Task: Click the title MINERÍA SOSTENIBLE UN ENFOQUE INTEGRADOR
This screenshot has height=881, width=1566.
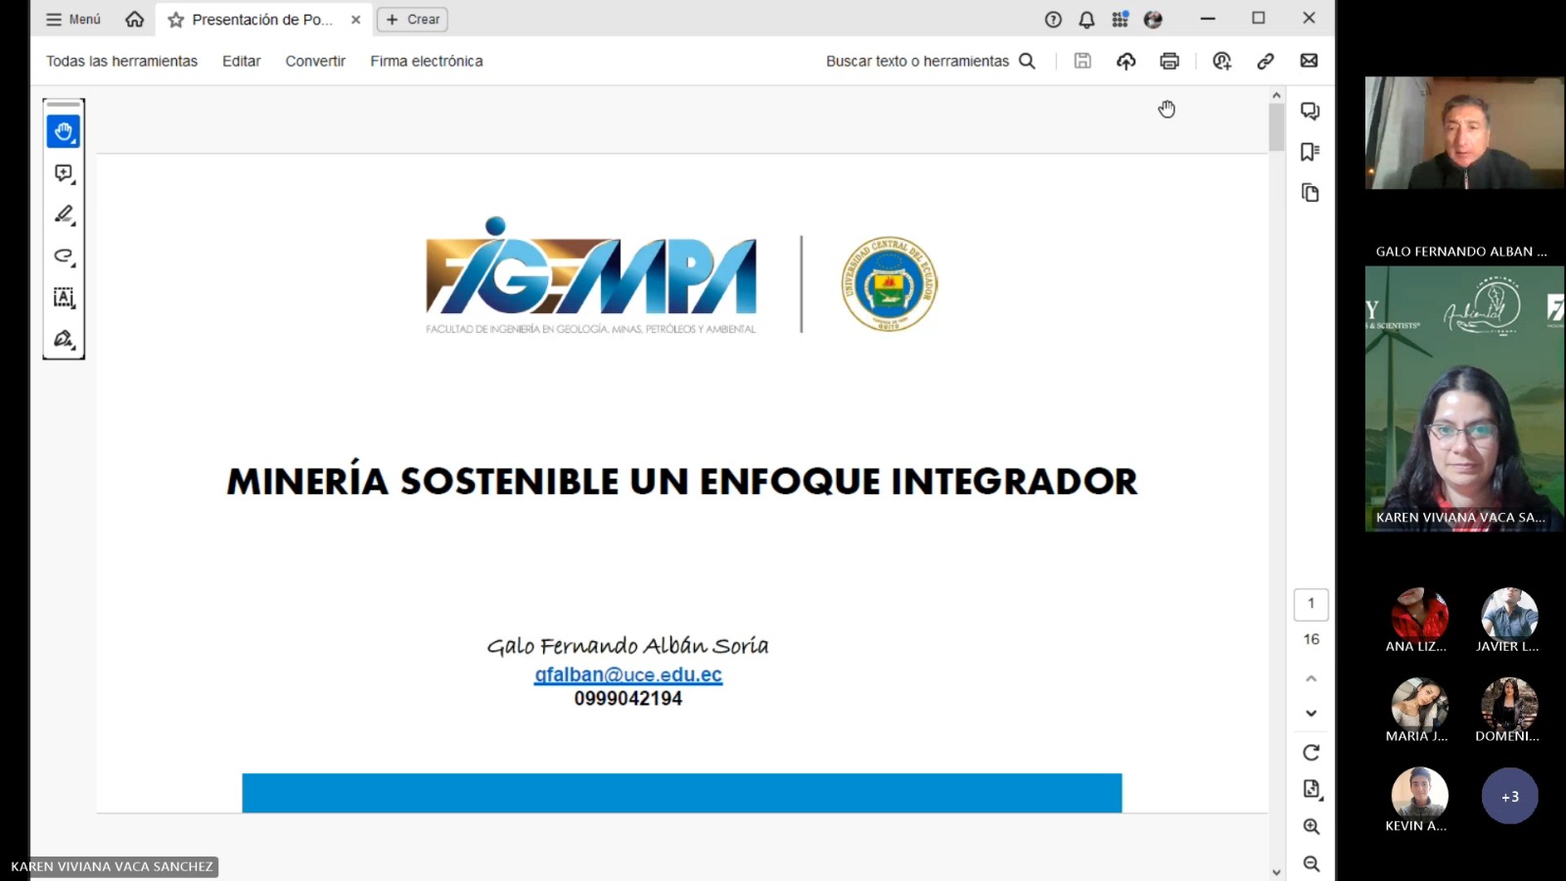Action: (x=682, y=481)
